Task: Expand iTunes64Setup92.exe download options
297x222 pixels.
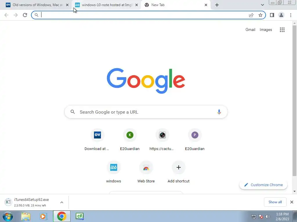Action: pos(62,202)
